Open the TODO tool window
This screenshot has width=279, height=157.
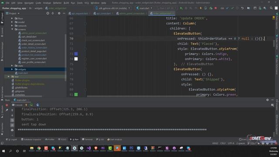point(62,140)
